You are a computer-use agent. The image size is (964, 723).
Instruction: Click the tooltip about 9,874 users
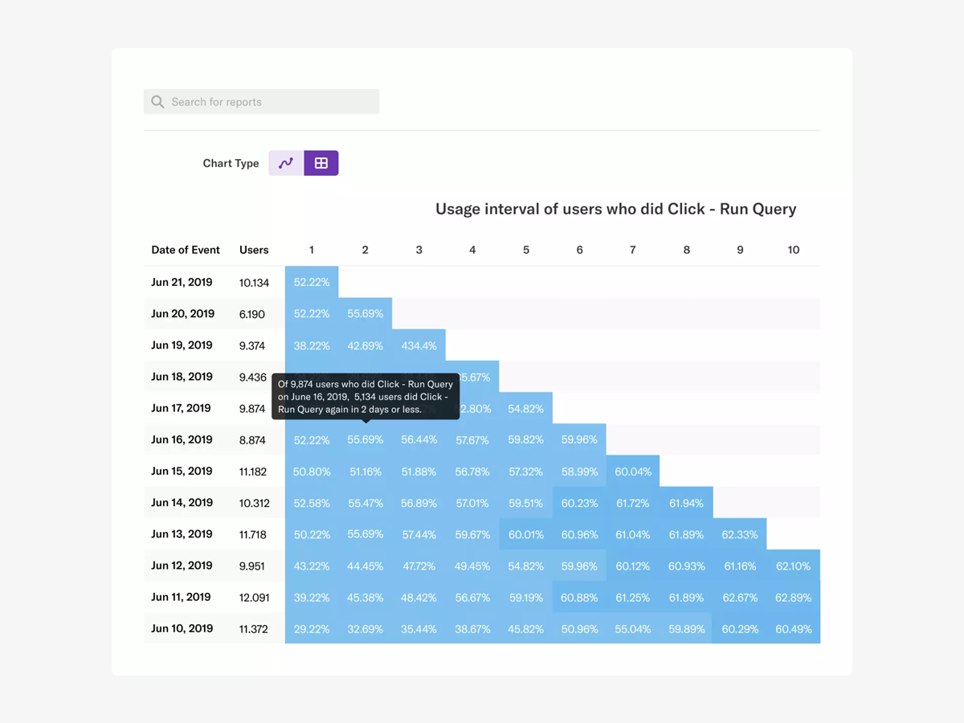[366, 396]
